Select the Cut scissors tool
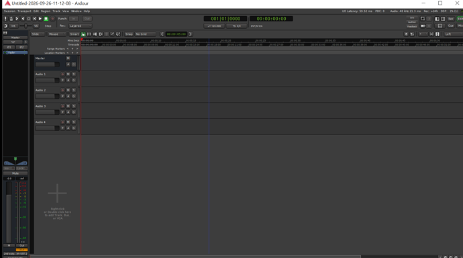 click(95, 34)
